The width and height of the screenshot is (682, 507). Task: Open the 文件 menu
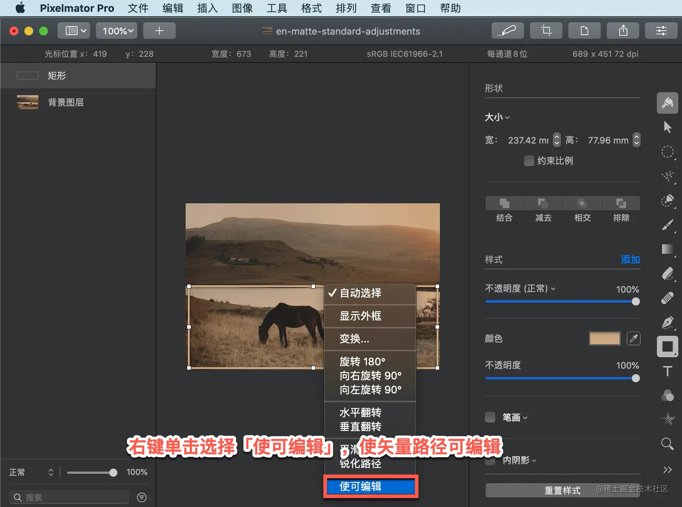(138, 8)
